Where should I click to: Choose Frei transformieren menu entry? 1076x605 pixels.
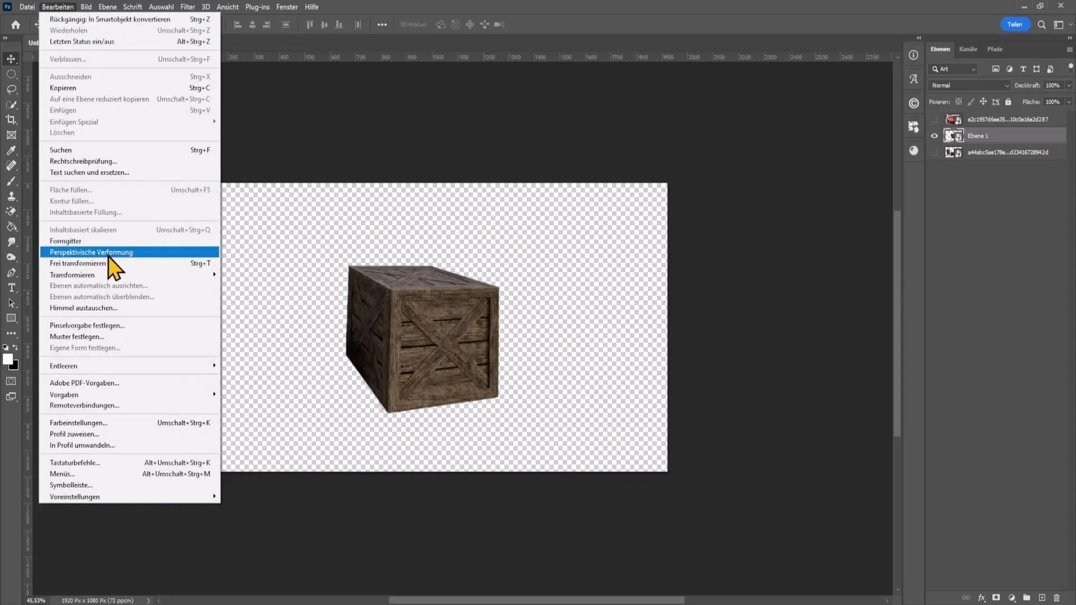point(129,263)
